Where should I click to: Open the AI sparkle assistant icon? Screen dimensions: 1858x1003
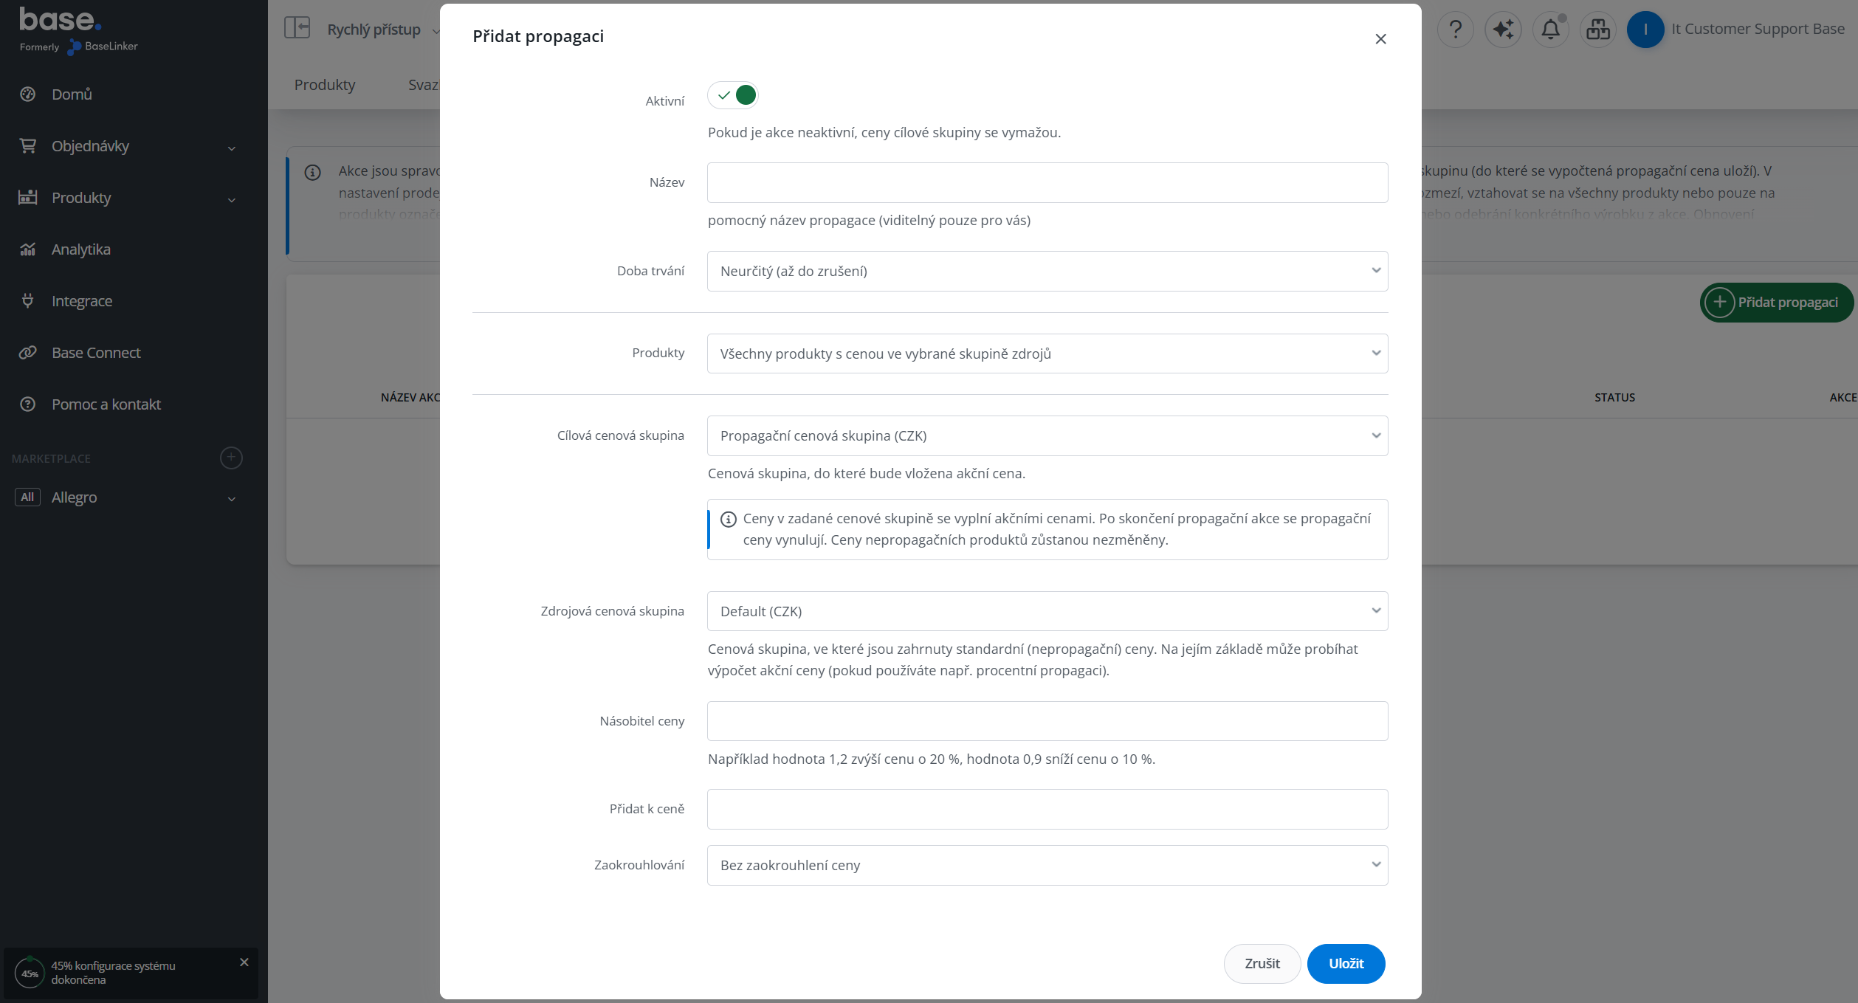coord(1503,30)
